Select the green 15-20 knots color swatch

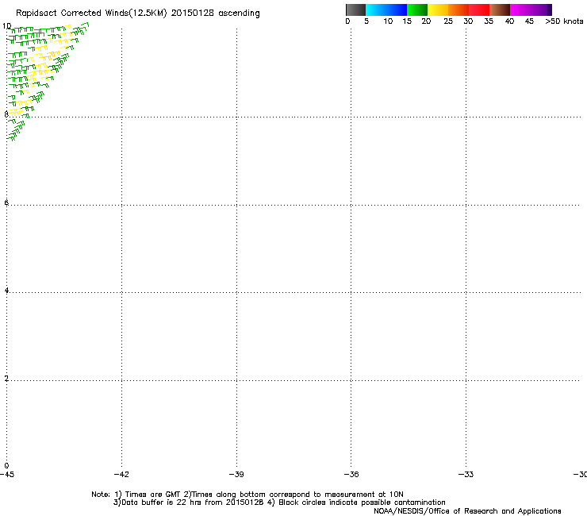[417, 10]
